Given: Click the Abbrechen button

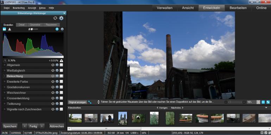Looking at the screenshot, I should coord(57,126).
